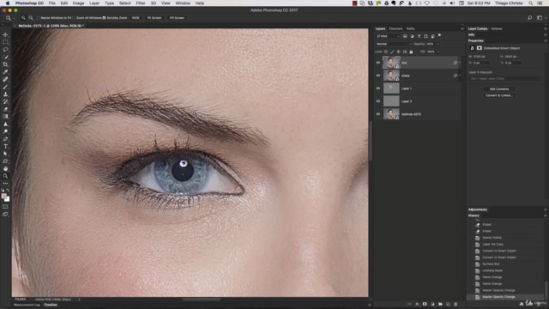Click the Fill Screen button
This screenshot has height=309, width=549.
177,18
